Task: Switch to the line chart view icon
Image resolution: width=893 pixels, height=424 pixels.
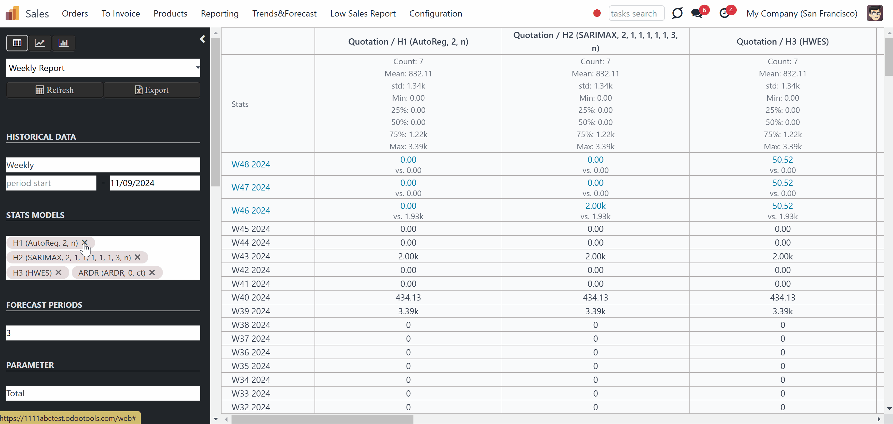Action: coord(40,43)
